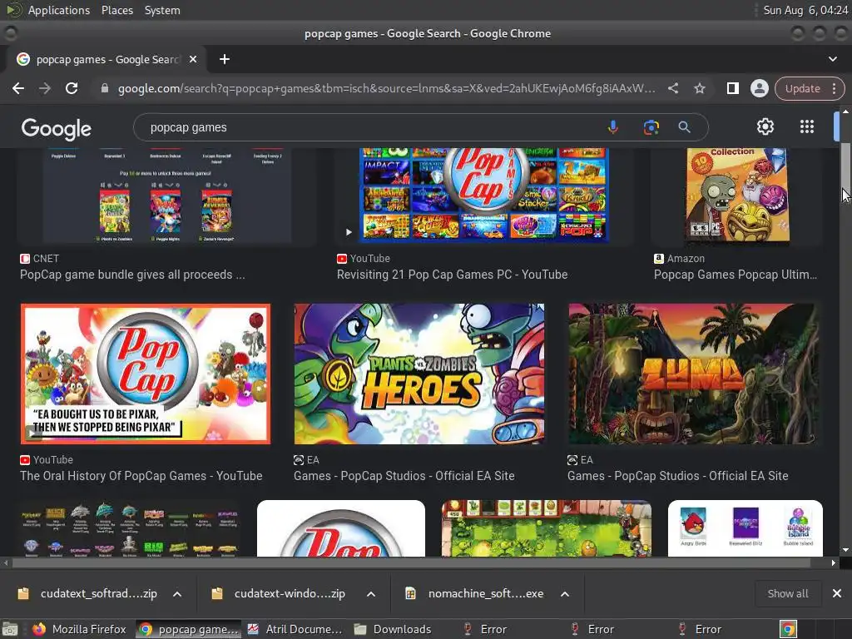Open Plants vs Zombies Heroes image

(x=419, y=374)
